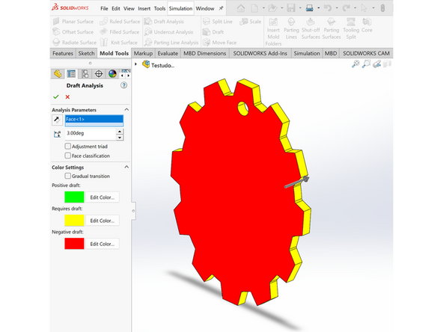Click the 3.00deg draft angle field
The height and width of the screenshot is (332, 443).
[91, 133]
